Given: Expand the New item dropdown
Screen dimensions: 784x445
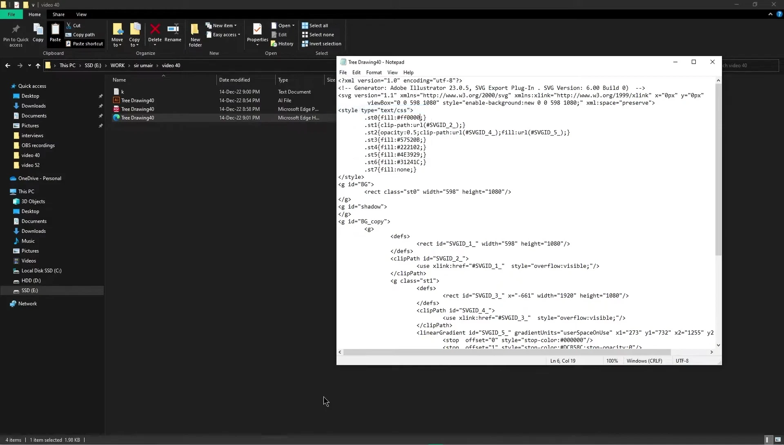Looking at the screenshot, I should tap(221, 25).
